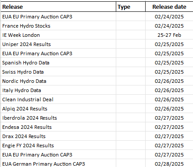Click the Clean Industrial Deal cell
Image resolution: width=193 pixels, height=167 pixels.
(58, 99)
